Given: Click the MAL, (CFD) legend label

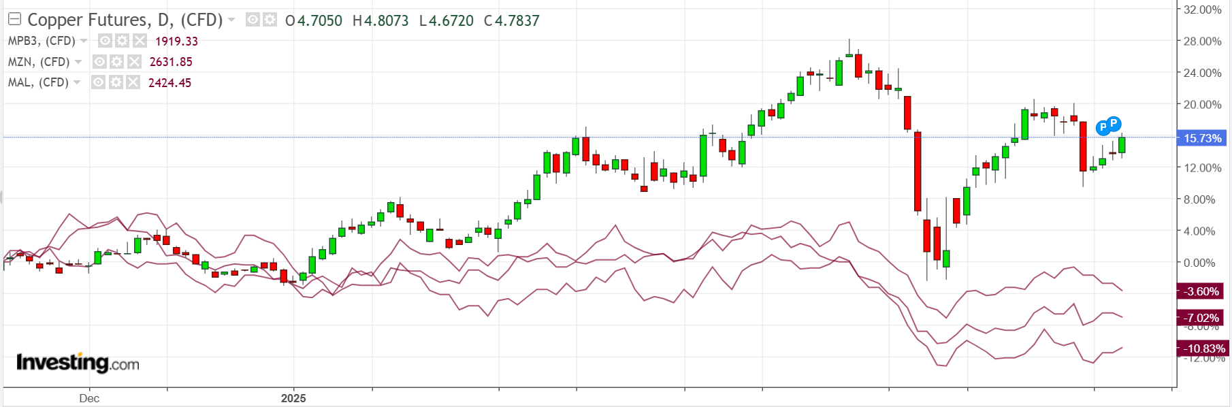Looking at the screenshot, I should pyautogui.click(x=38, y=82).
